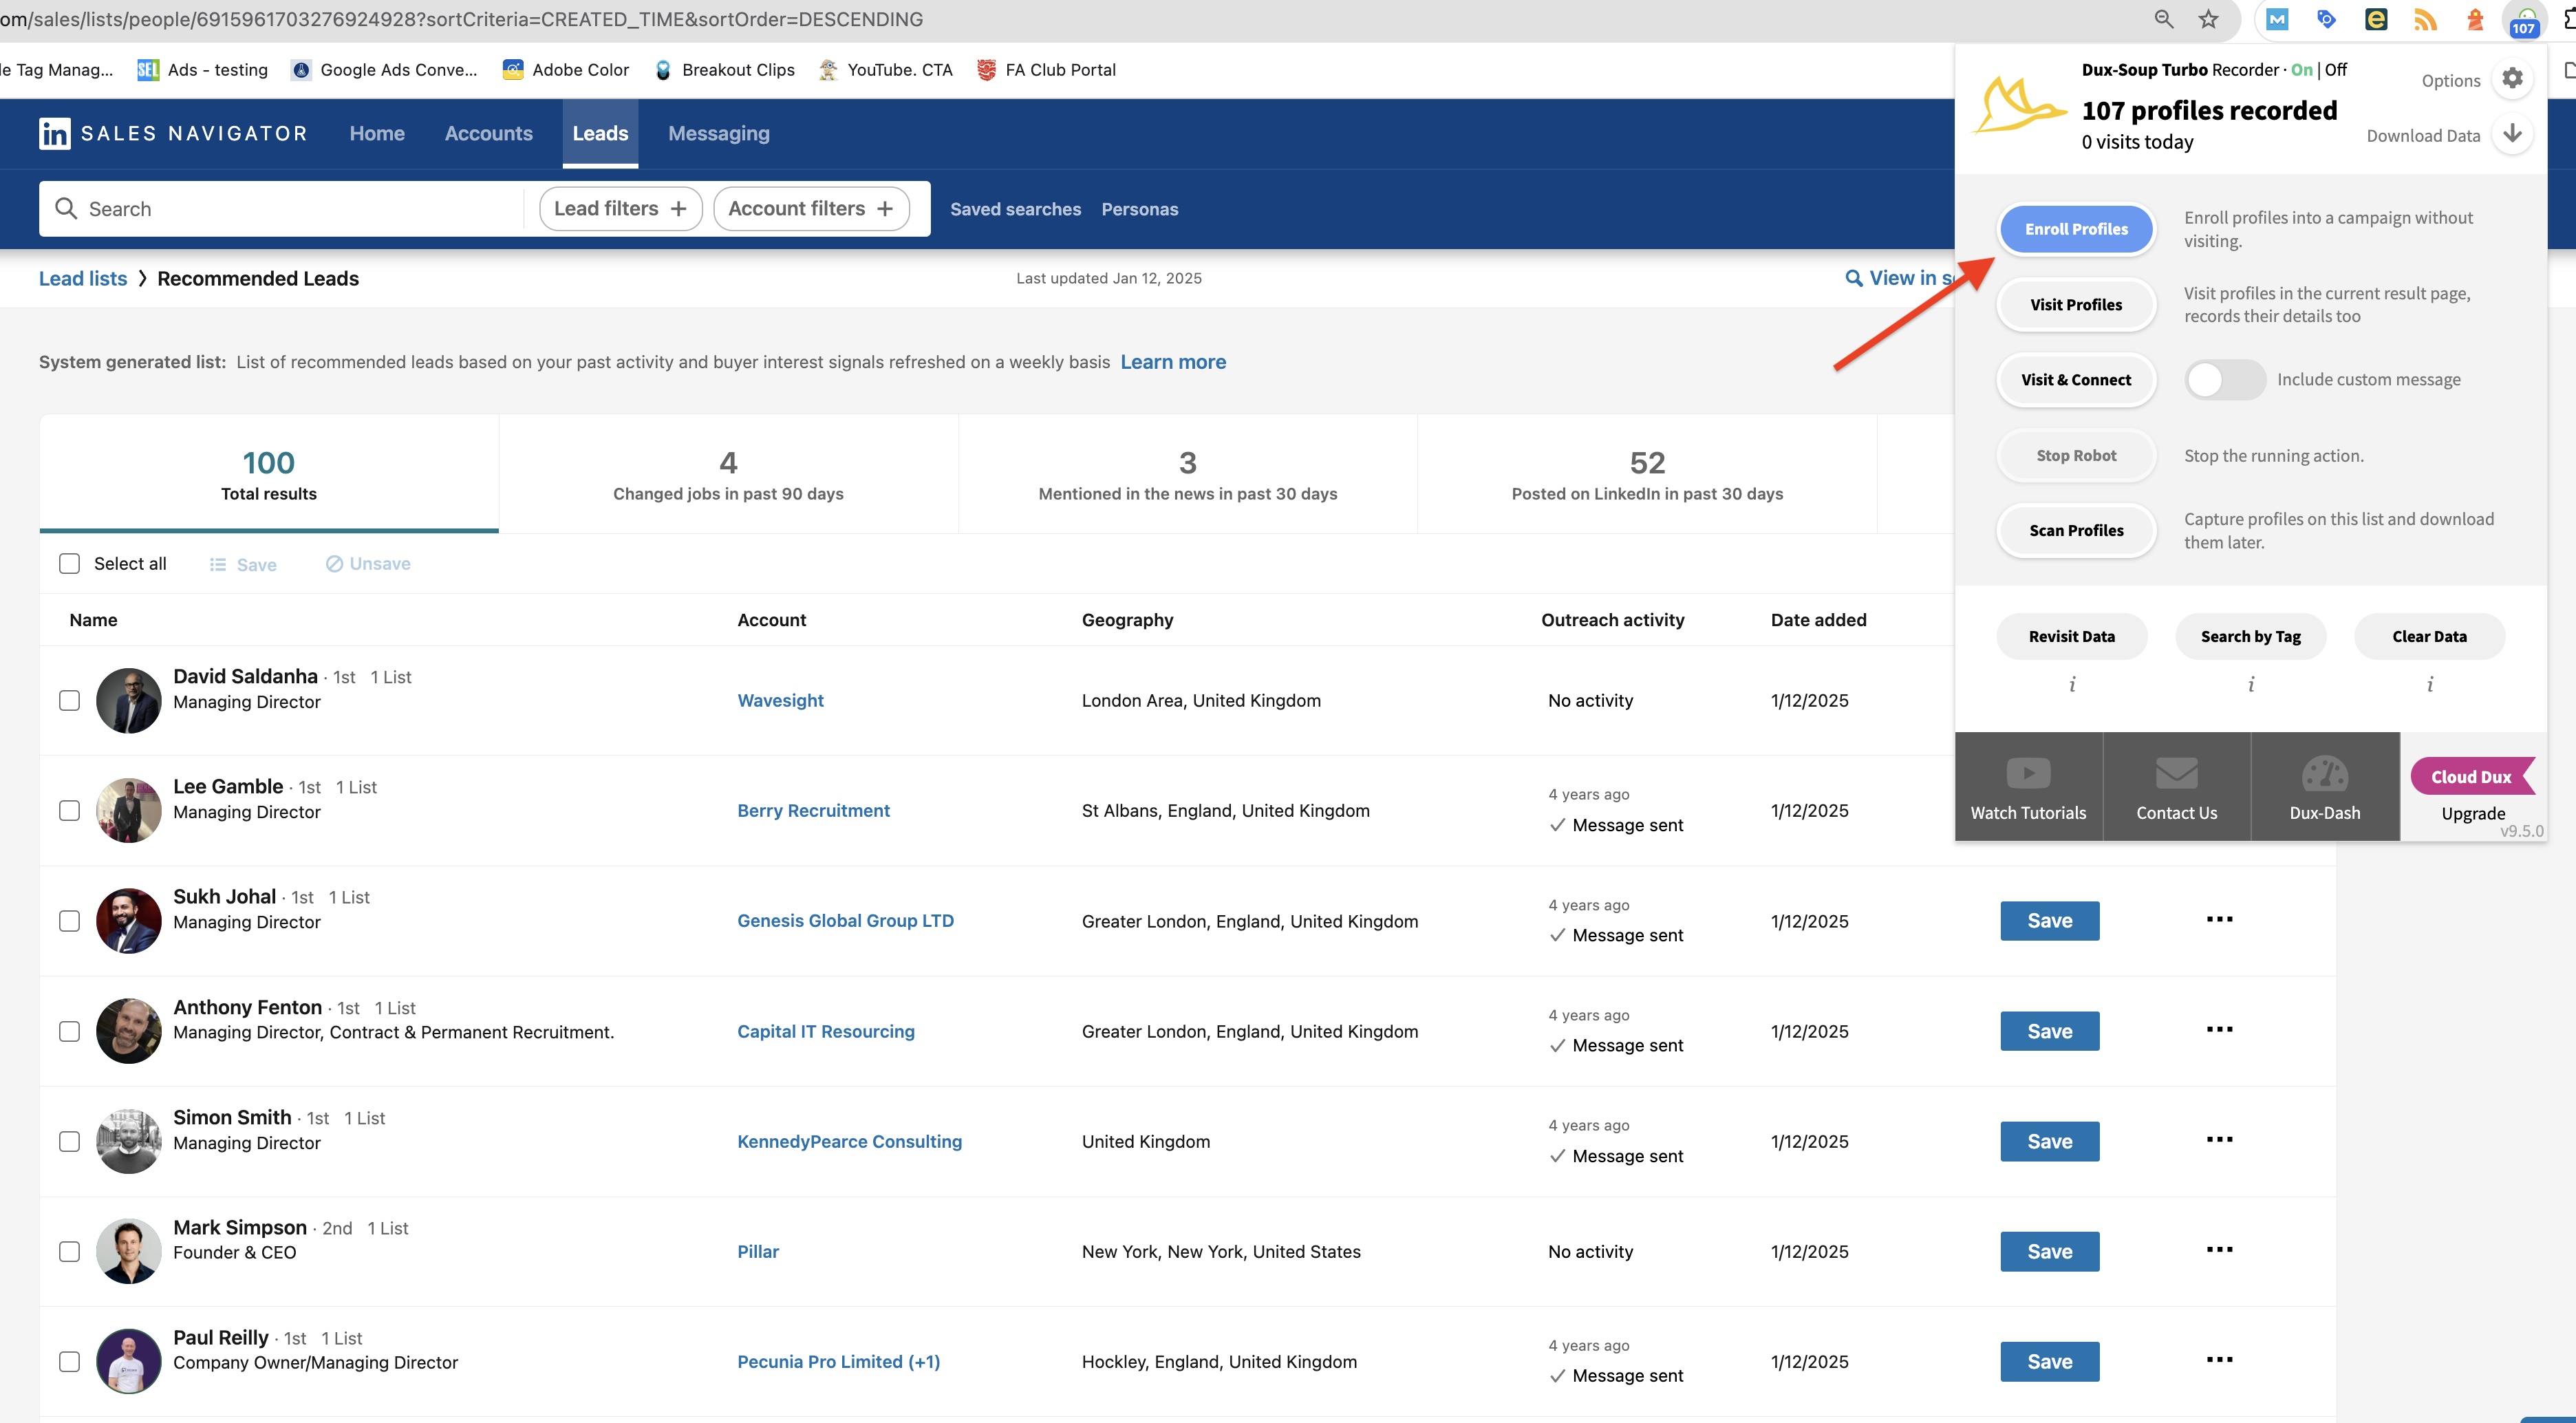This screenshot has width=2576, height=1423.
Task: Click the Contact Us envelope icon
Action: pos(2176,774)
